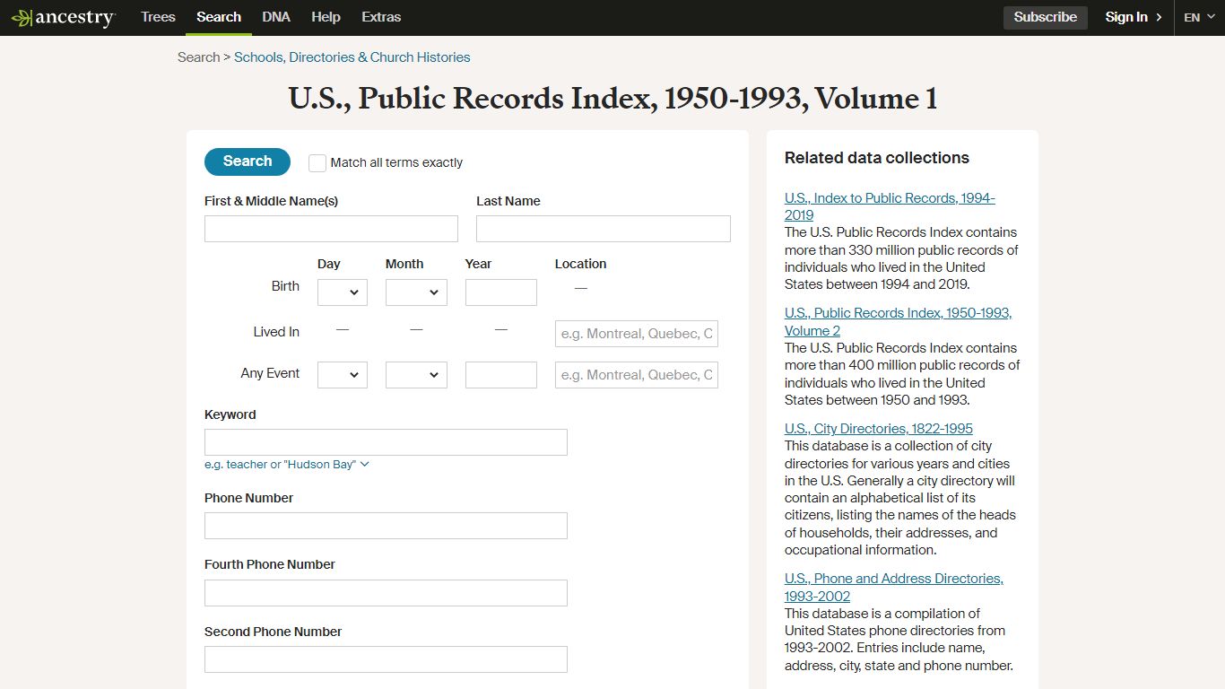The width and height of the screenshot is (1225, 689).
Task: Open U.S., Index to Public Records, 1994-2019
Action: tap(890, 206)
